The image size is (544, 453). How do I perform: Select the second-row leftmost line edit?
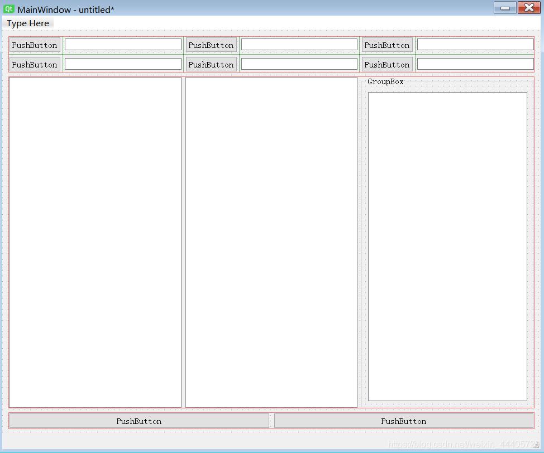[x=123, y=64]
